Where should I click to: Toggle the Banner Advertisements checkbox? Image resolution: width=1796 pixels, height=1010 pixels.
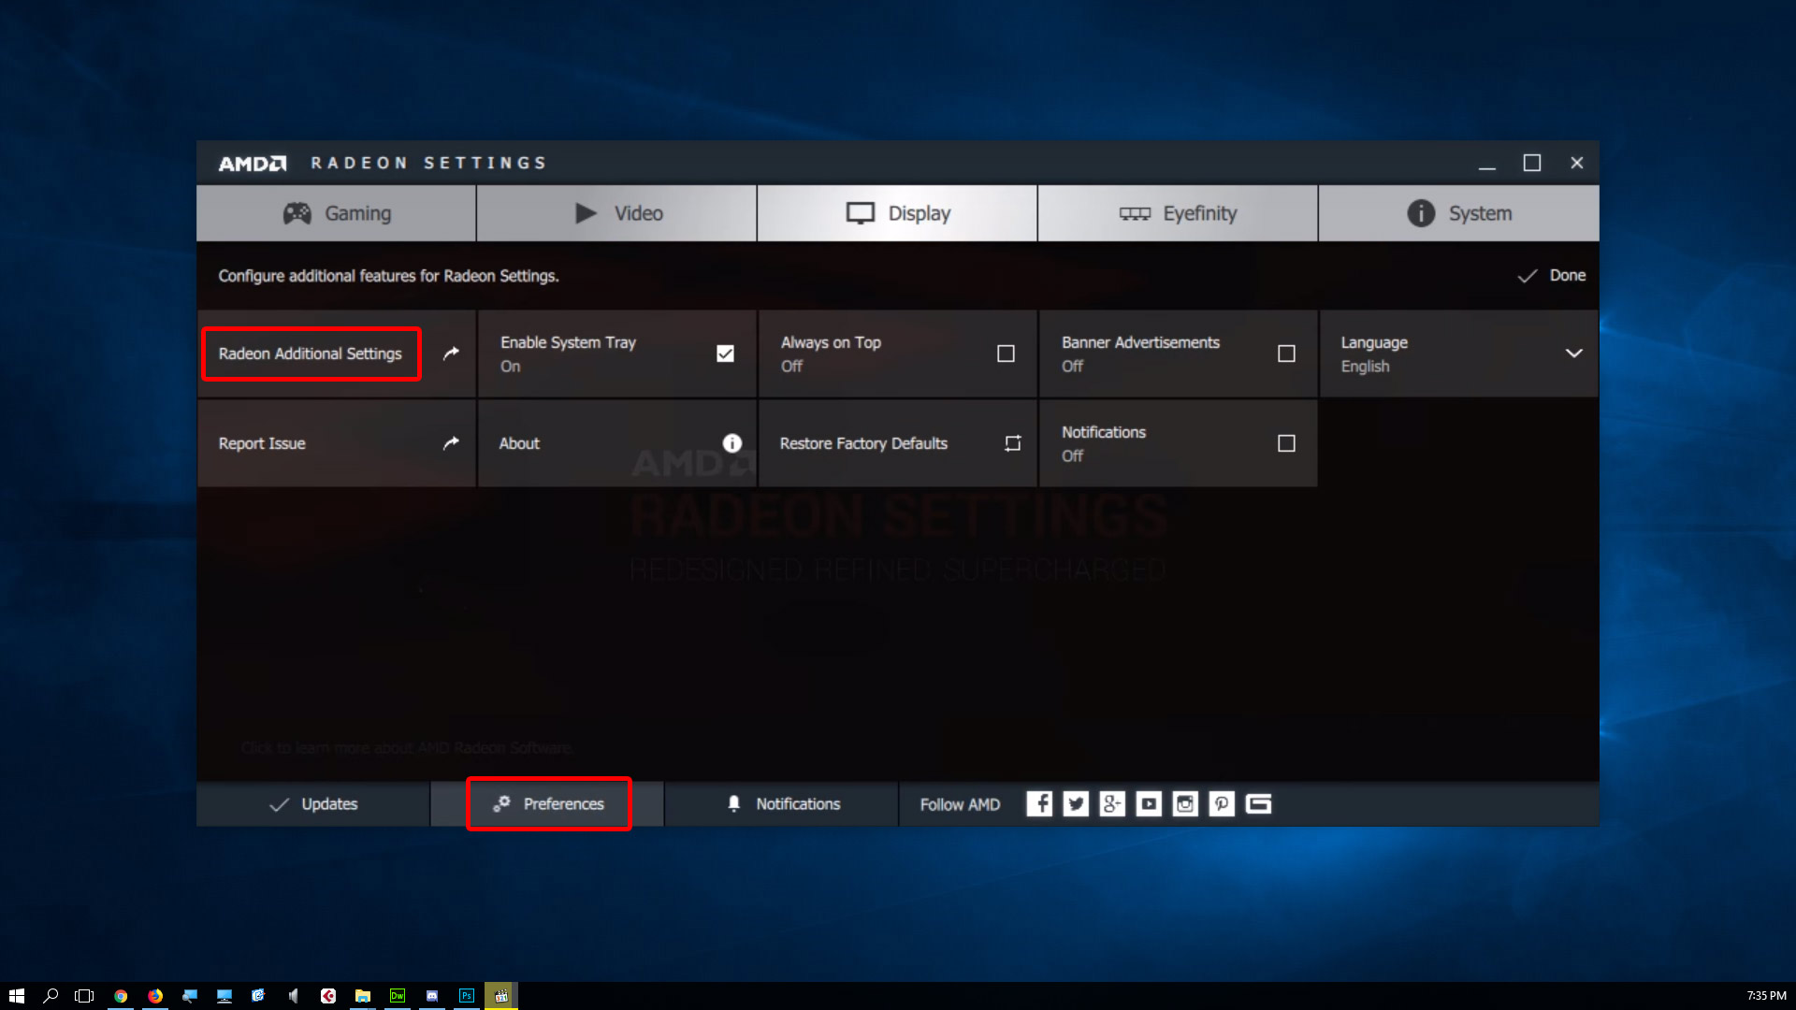[x=1286, y=353]
